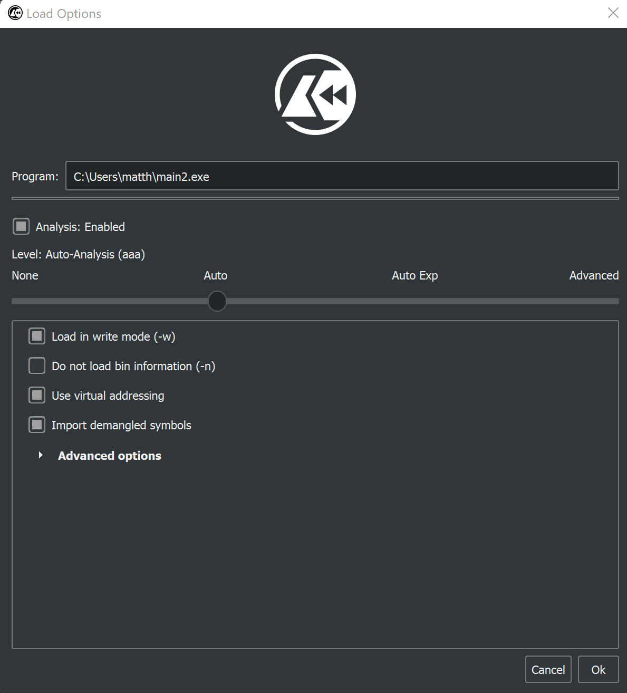
Task: Toggle Use virtual addressing
Action: click(x=36, y=395)
